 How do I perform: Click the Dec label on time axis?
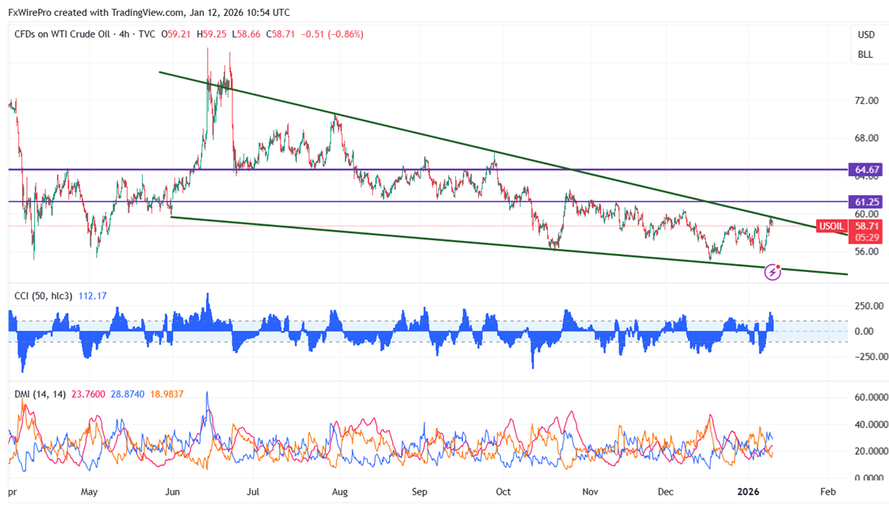[665, 492]
